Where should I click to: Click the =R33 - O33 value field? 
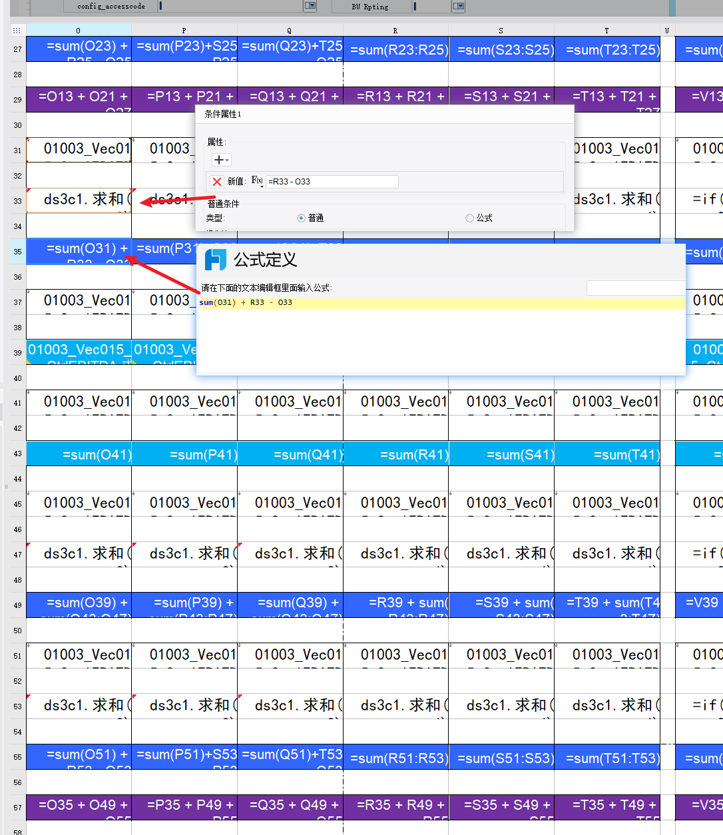click(x=332, y=181)
